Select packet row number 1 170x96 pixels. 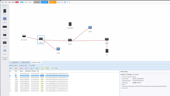(39, 74)
